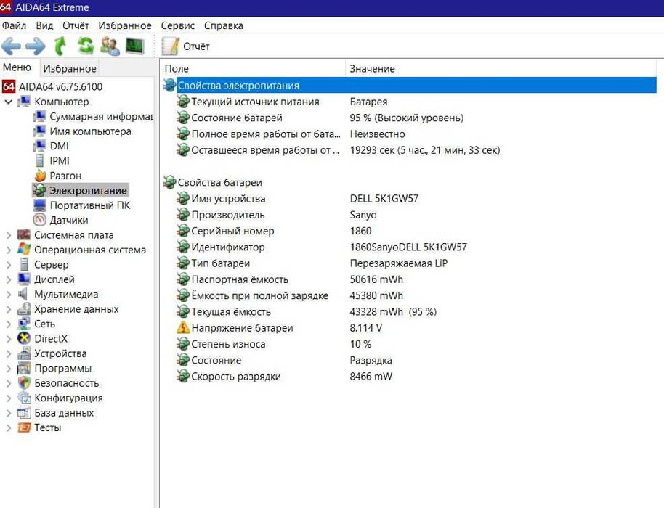Open the Датчики gauge icon
Image resolution: width=664 pixels, height=508 pixels.
(39, 220)
